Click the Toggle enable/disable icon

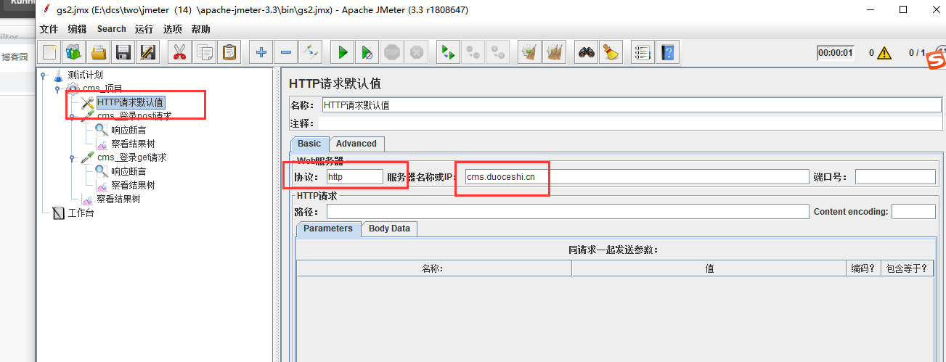coord(311,52)
